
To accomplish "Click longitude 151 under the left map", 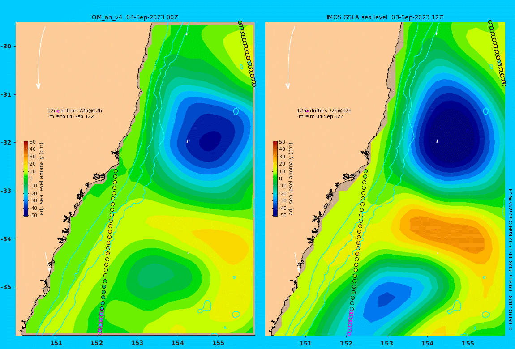I will pyautogui.click(x=56, y=343).
